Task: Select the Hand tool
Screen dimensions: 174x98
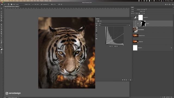Action: pos(1,42)
